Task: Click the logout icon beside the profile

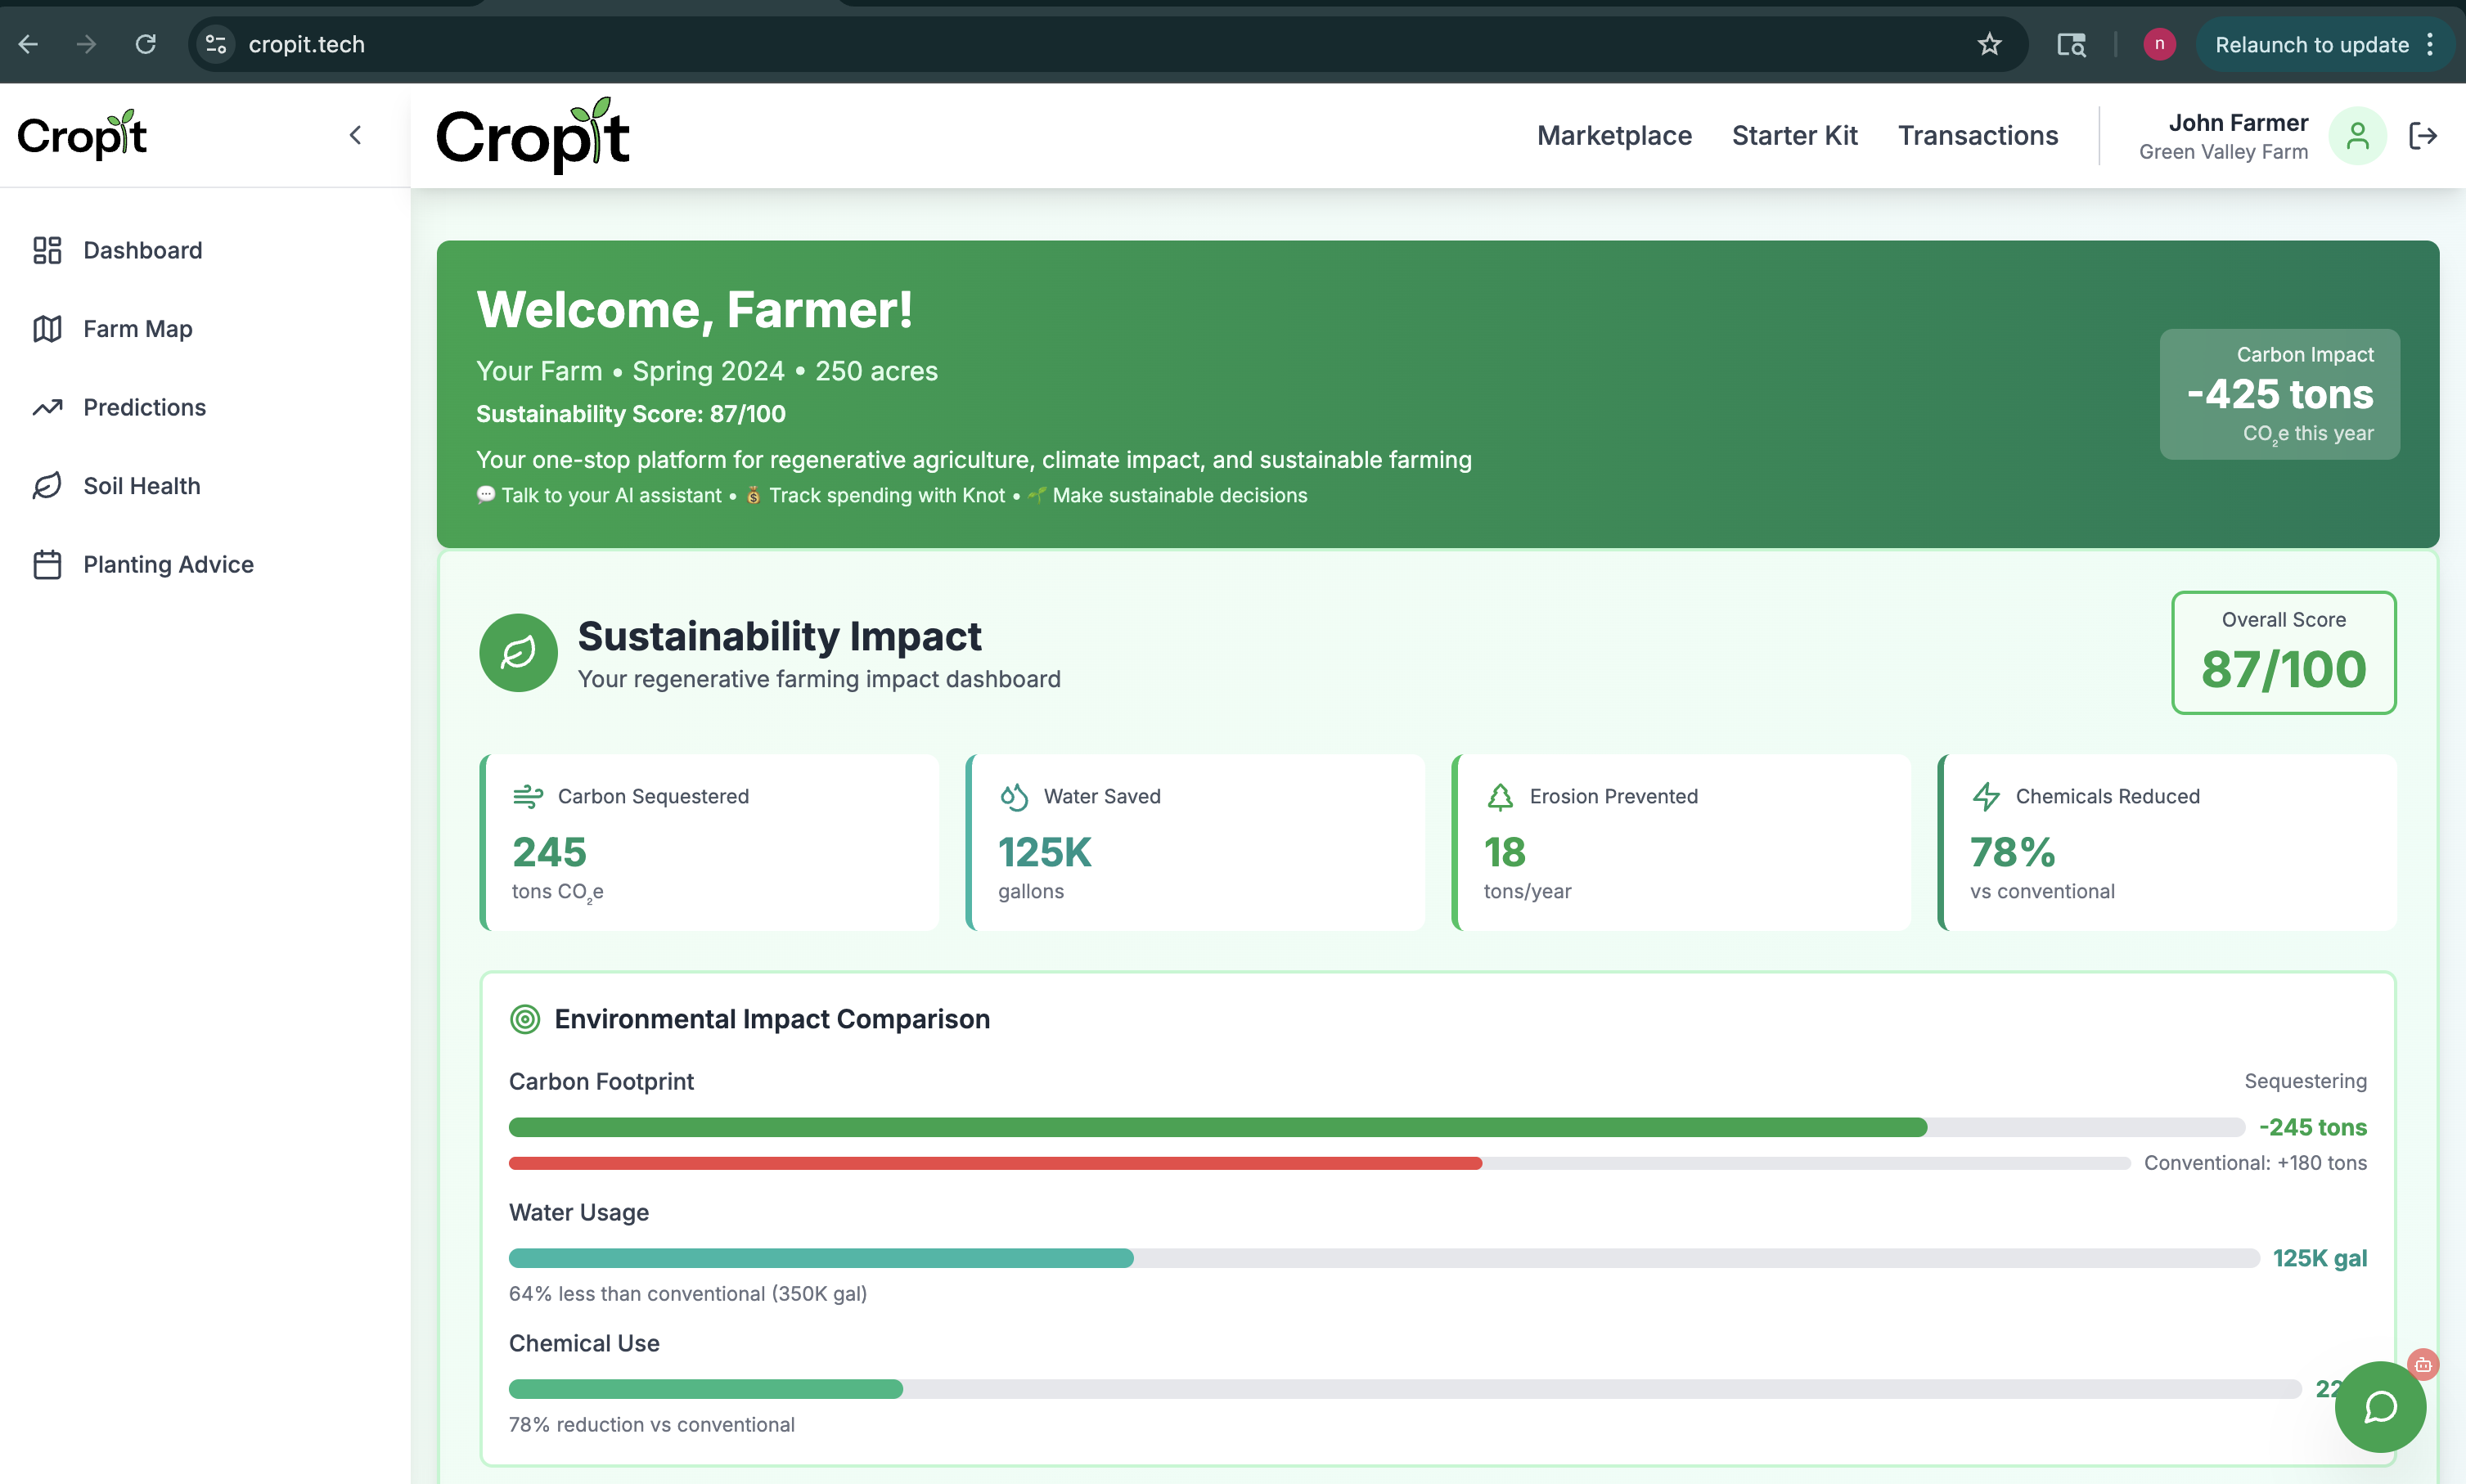Action: (x=2423, y=136)
